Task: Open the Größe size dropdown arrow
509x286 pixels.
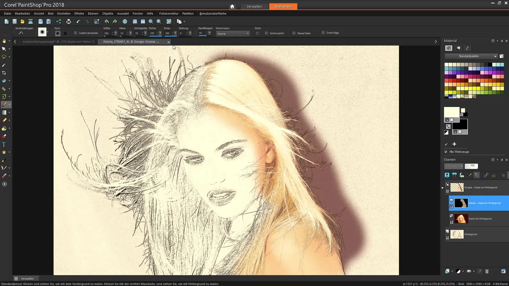Action: tap(116, 33)
